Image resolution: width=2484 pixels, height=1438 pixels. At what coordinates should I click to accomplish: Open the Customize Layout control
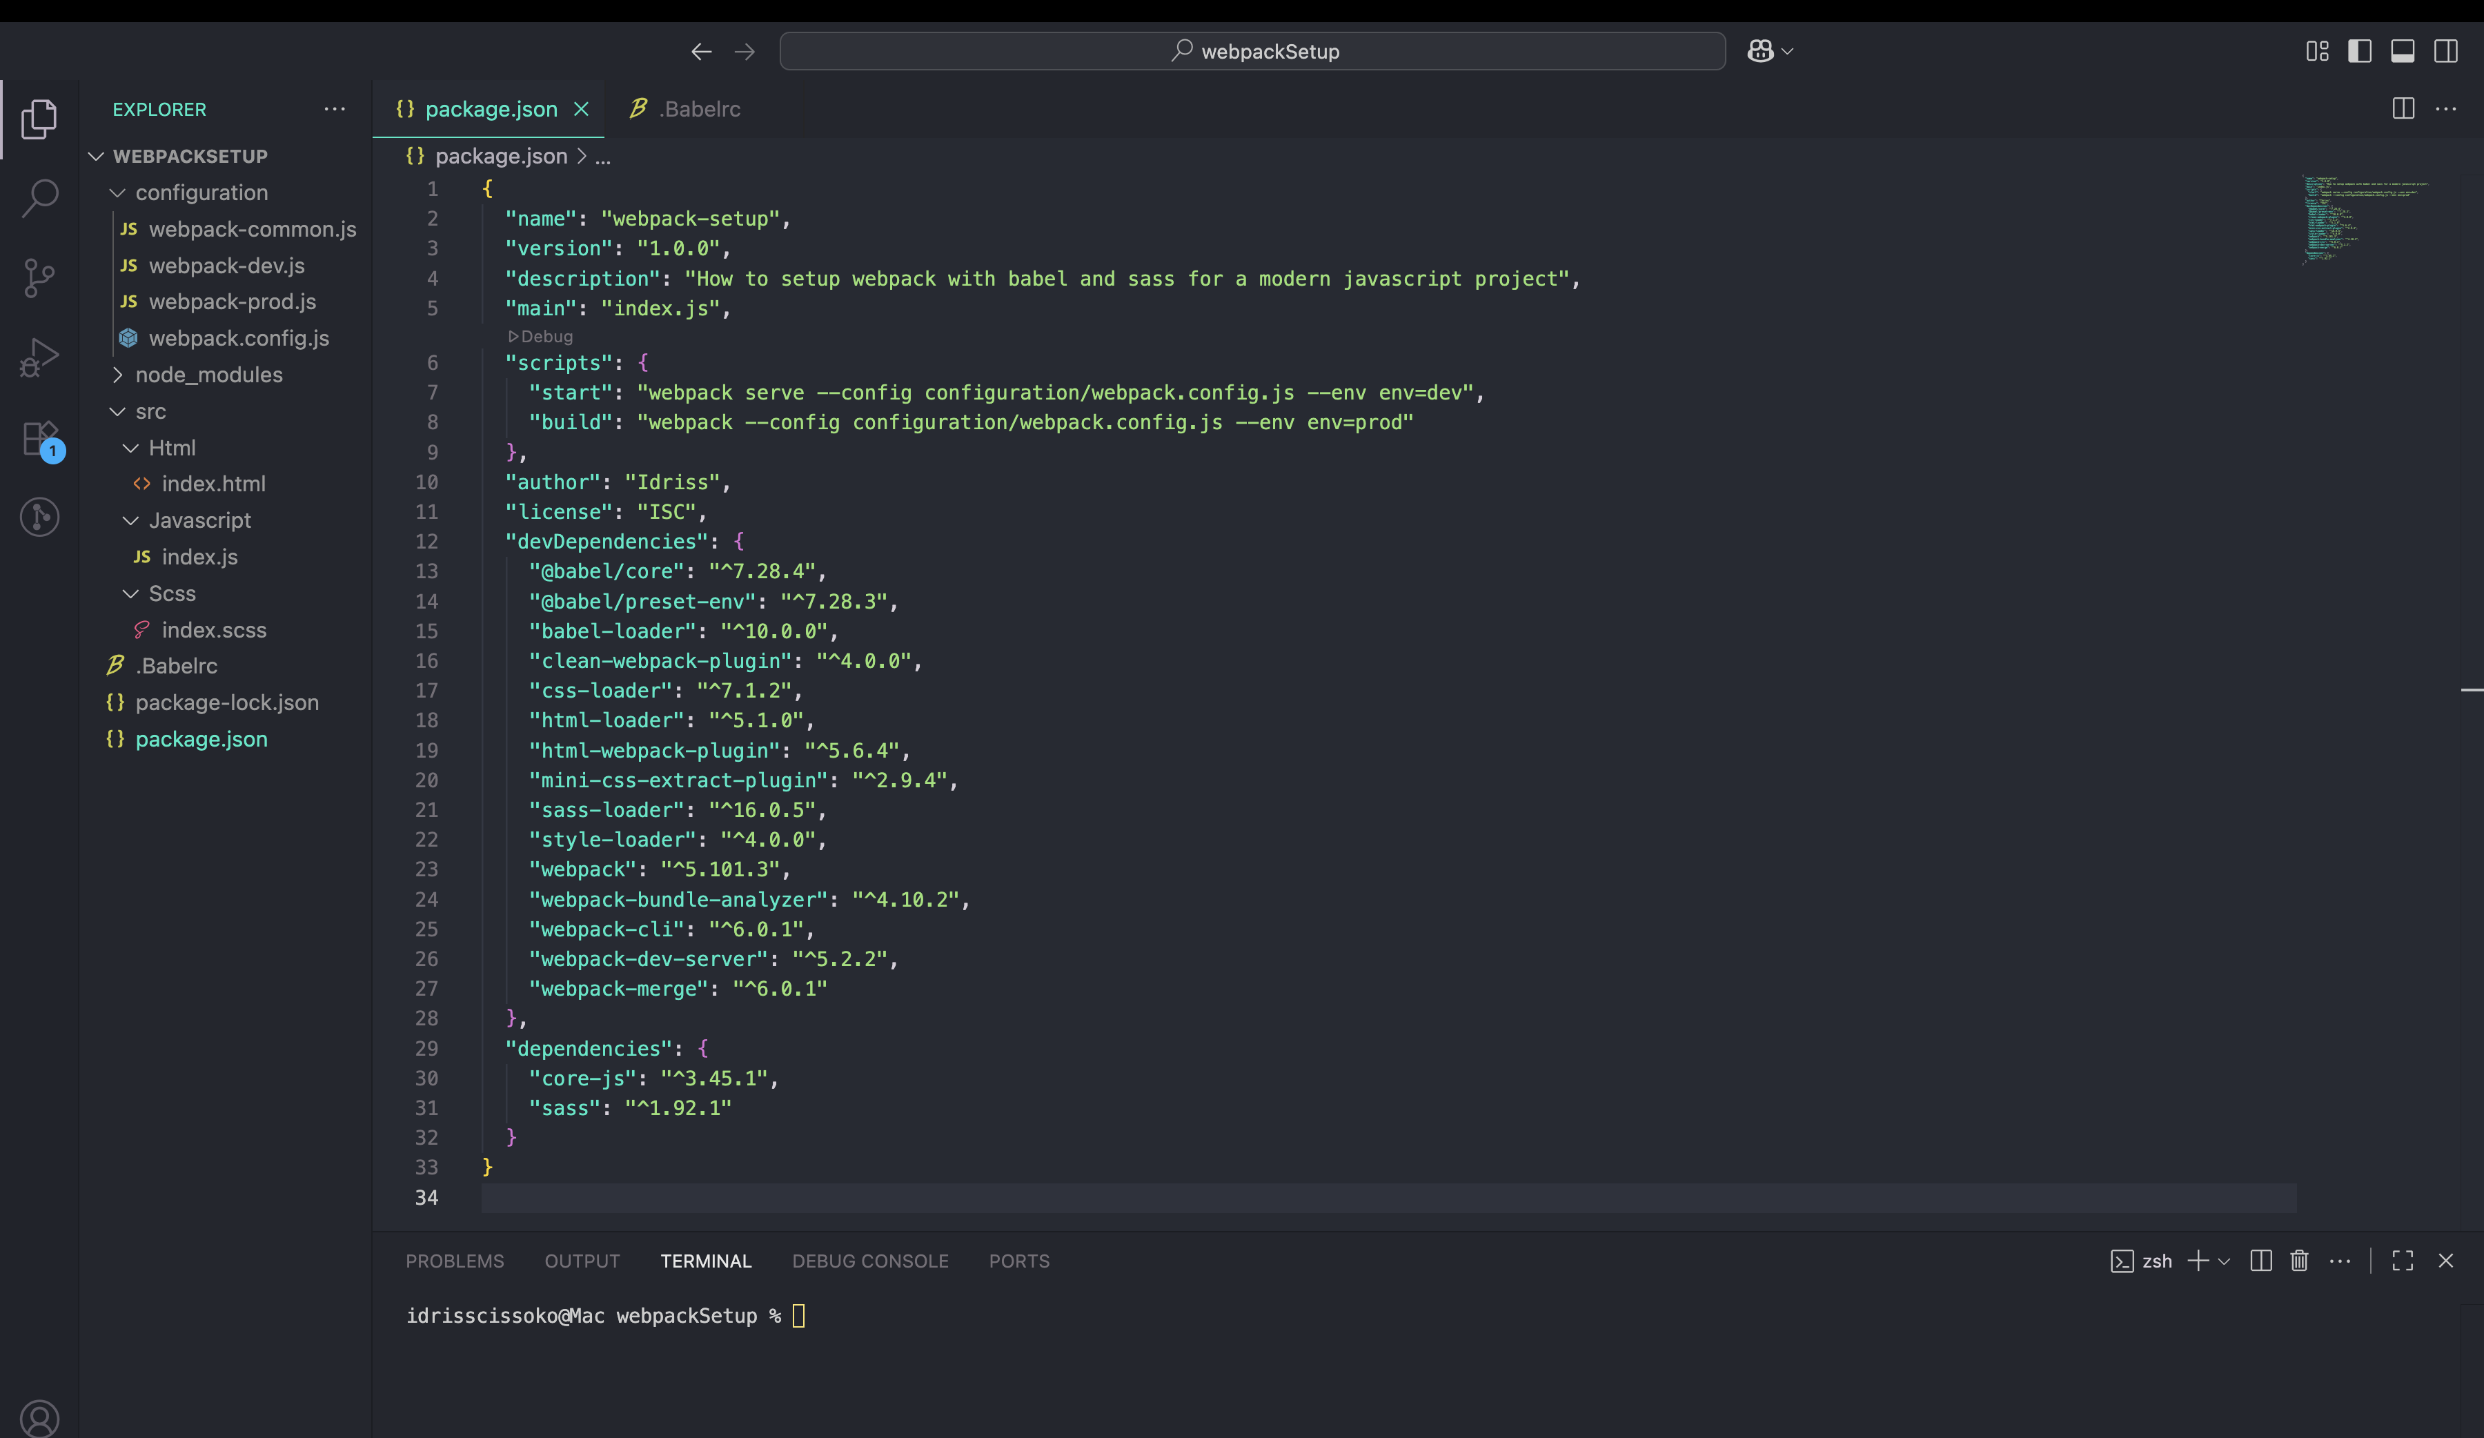(x=2318, y=50)
